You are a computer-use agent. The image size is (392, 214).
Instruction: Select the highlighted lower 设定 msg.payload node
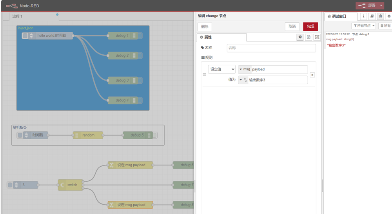point(130,205)
